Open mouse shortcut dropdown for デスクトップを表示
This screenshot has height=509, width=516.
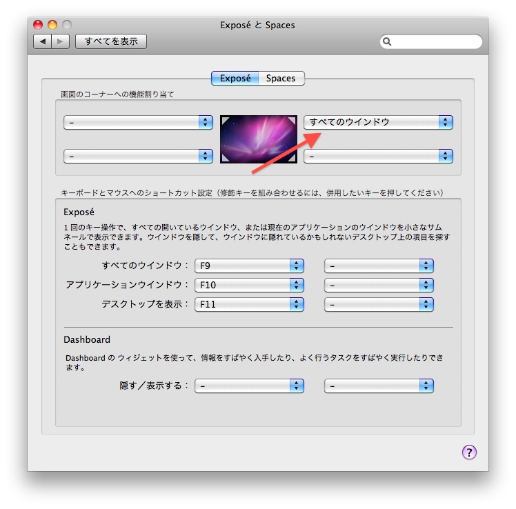[379, 304]
